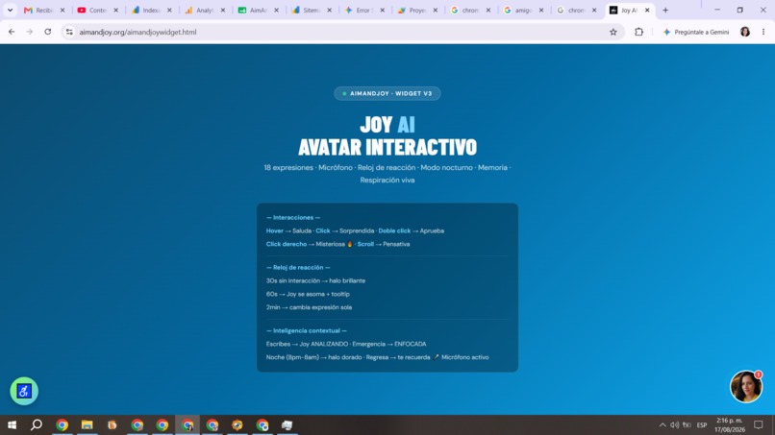Click the 60s Joy se asoma line
The width and height of the screenshot is (775, 435).
coord(308,294)
